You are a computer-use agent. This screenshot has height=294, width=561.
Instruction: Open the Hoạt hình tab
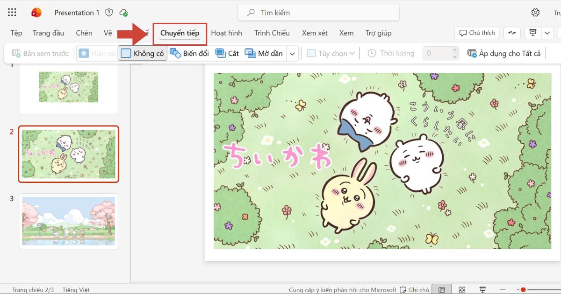pyautogui.click(x=226, y=33)
